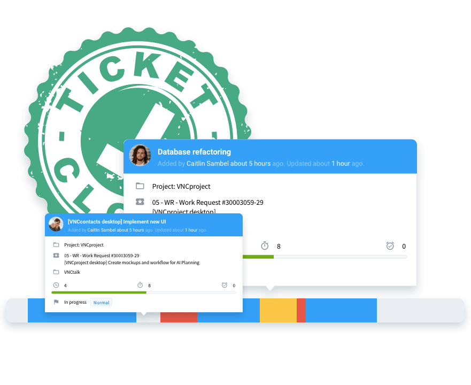Click the avatar on the VNCcontacts desktop card

coord(56,224)
